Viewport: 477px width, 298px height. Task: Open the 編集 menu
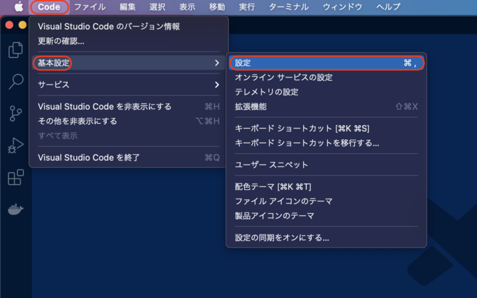coord(127,7)
